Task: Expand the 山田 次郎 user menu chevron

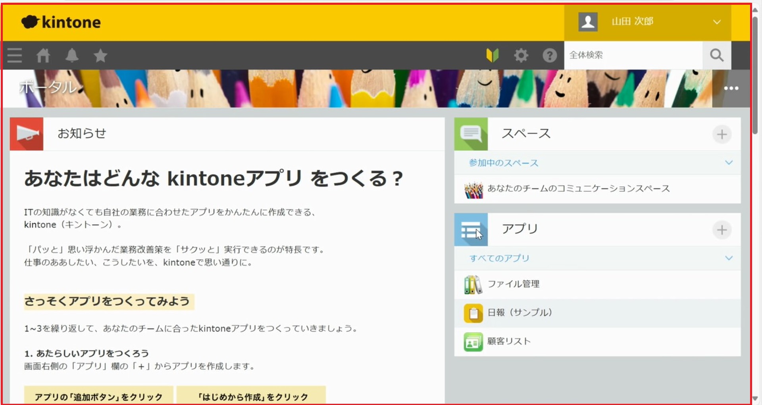Action: click(717, 22)
